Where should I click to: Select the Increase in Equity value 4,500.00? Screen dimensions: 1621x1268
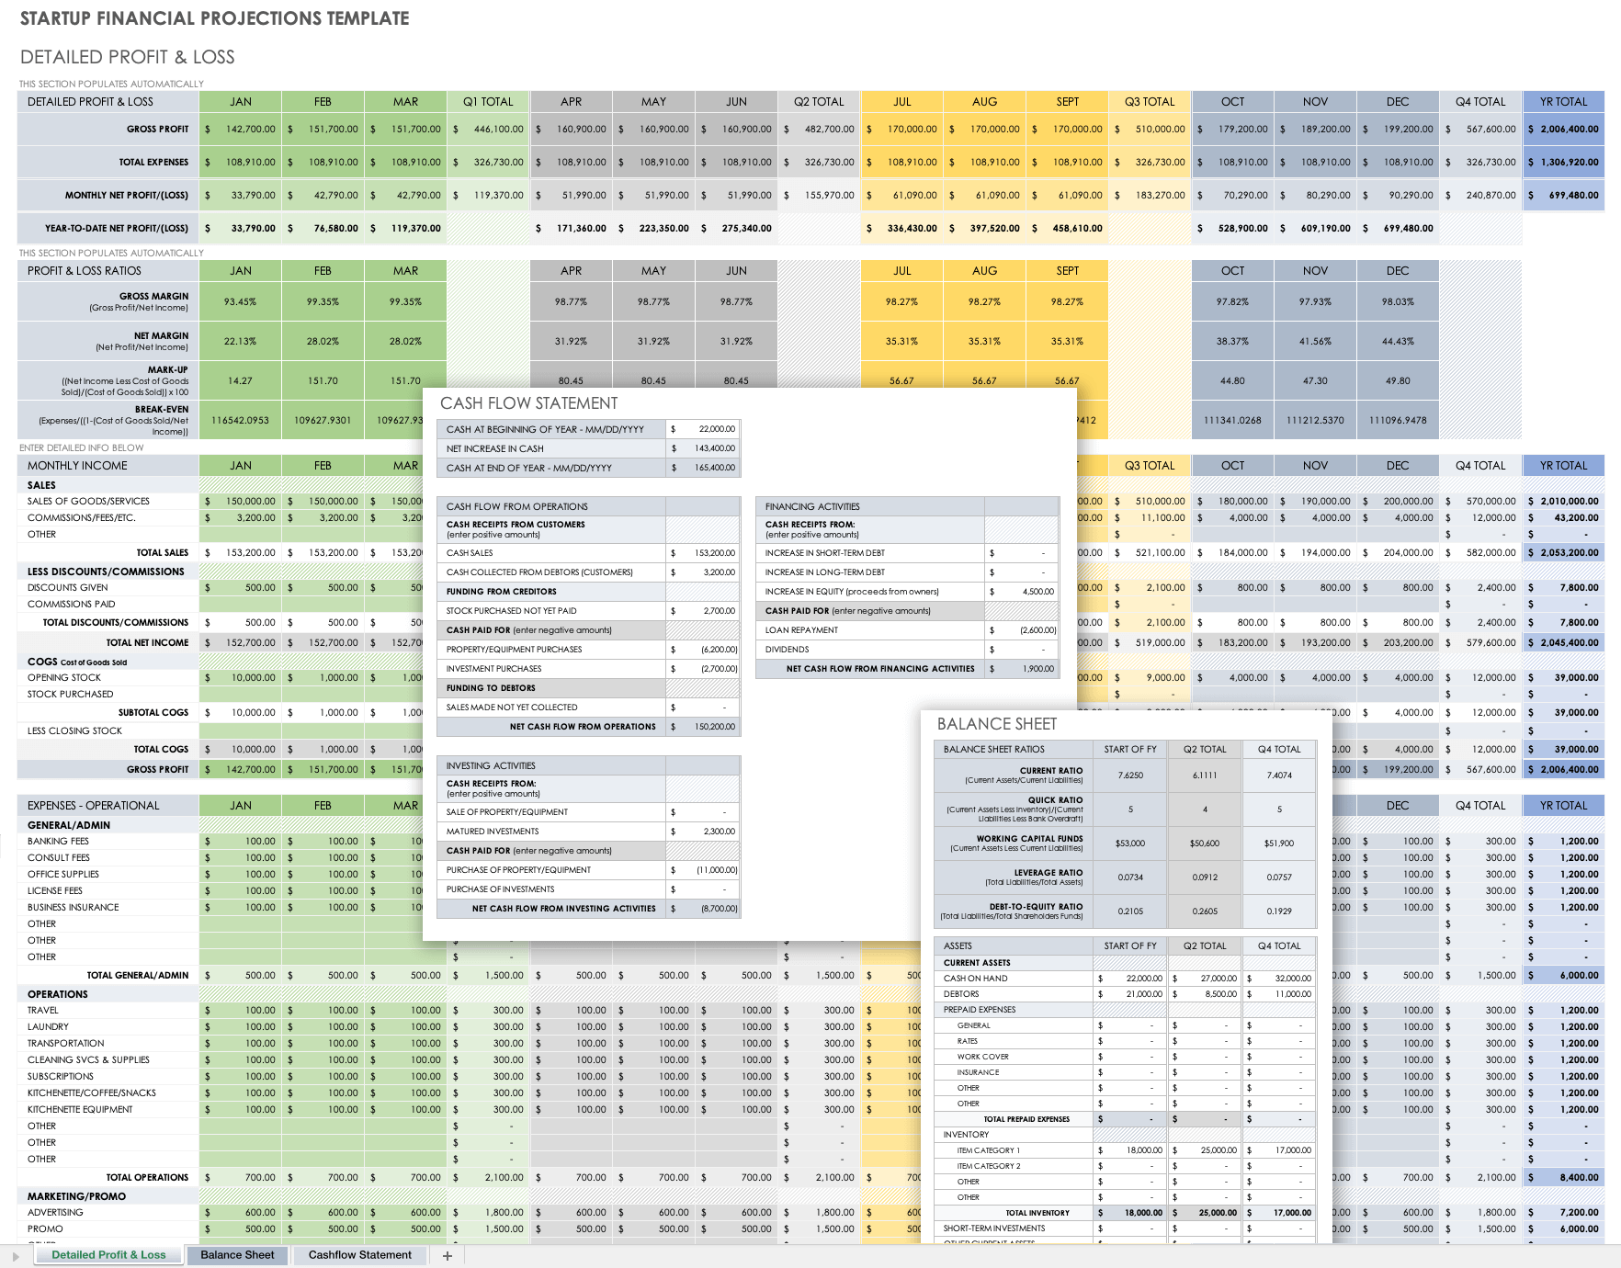coord(1022,592)
